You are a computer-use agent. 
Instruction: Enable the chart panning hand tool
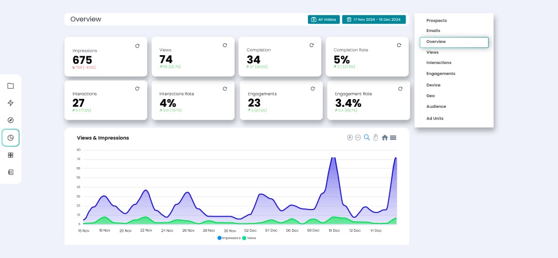point(376,138)
